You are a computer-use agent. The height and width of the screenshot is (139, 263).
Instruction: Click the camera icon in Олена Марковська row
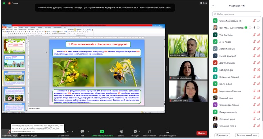pos(259,21)
